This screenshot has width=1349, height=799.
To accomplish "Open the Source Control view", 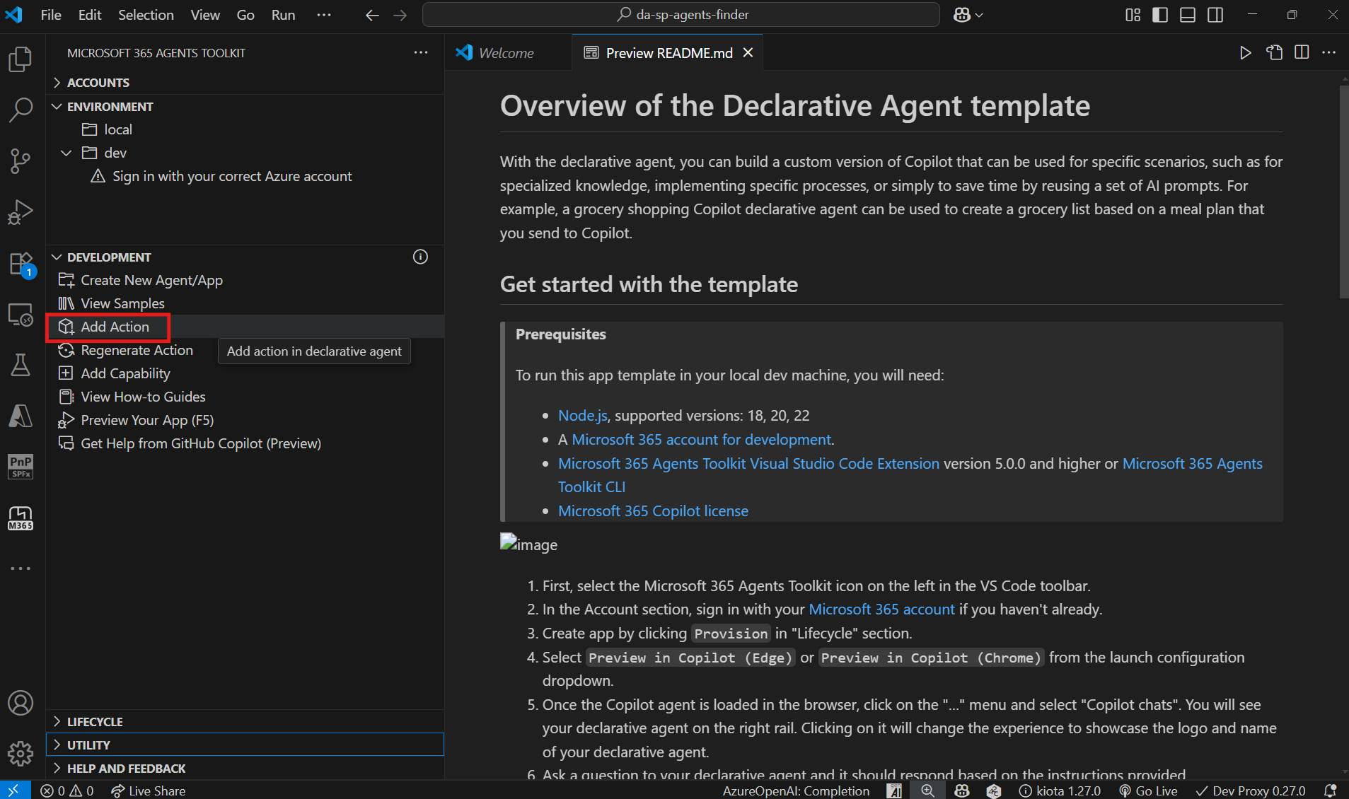I will pyautogui.click(x=21, y=161).
